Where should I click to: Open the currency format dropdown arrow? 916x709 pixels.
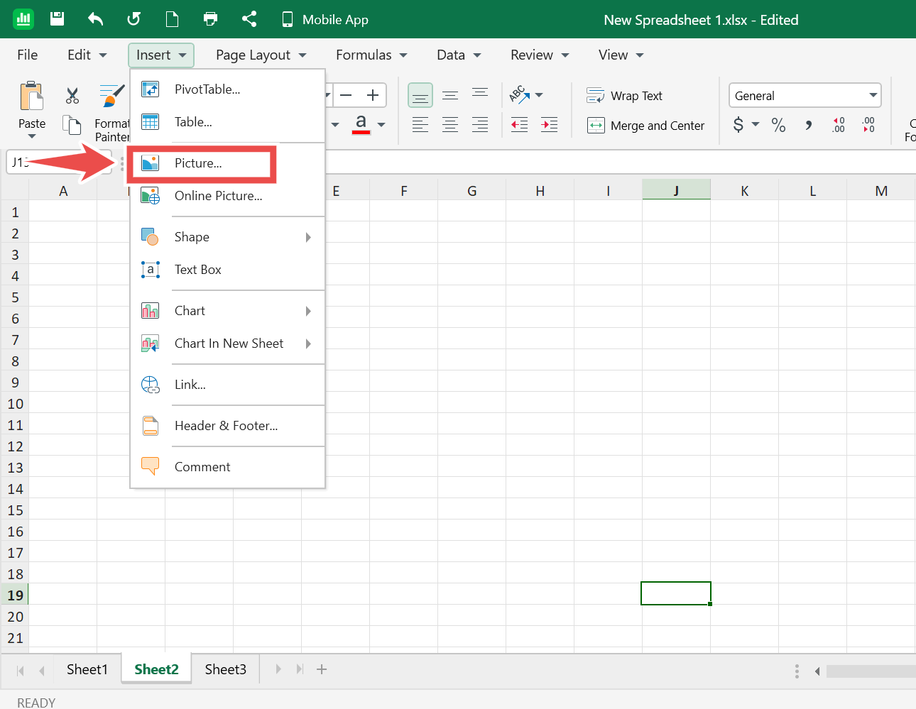pos(756,125)
